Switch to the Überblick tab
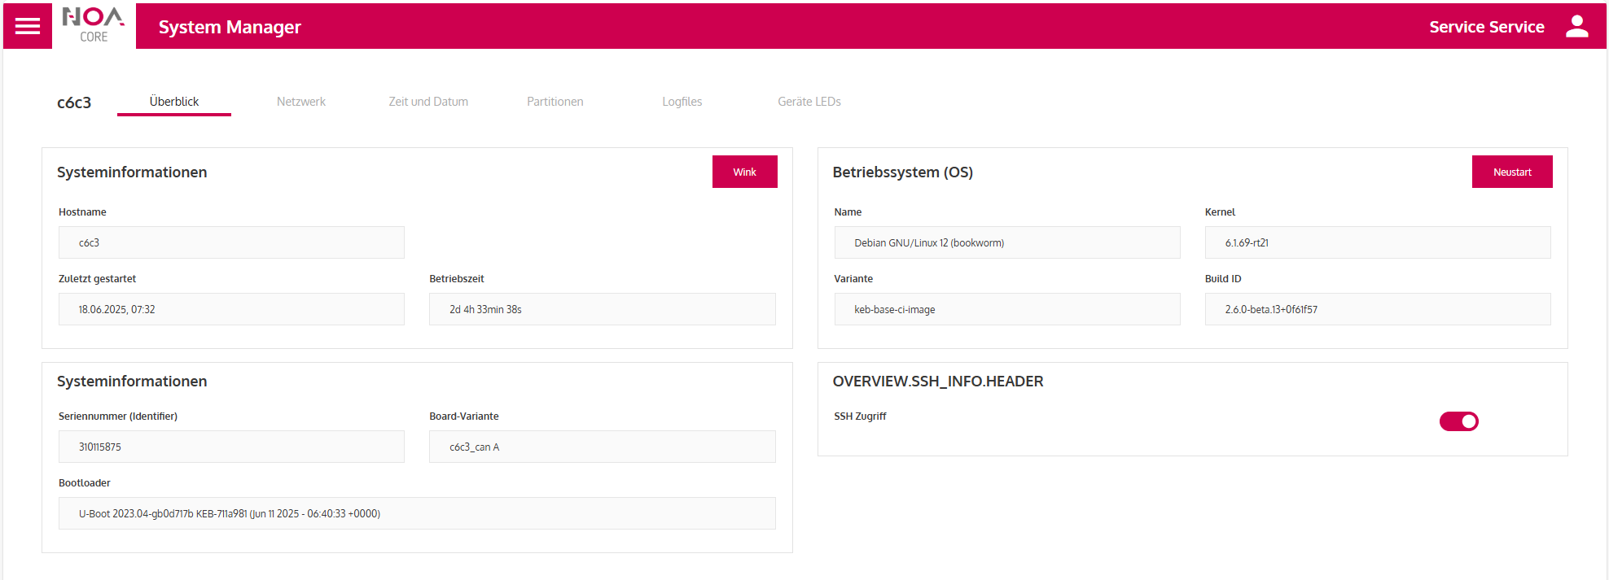The width and height of the screenshot is (1609, 580). click(174, 102)
